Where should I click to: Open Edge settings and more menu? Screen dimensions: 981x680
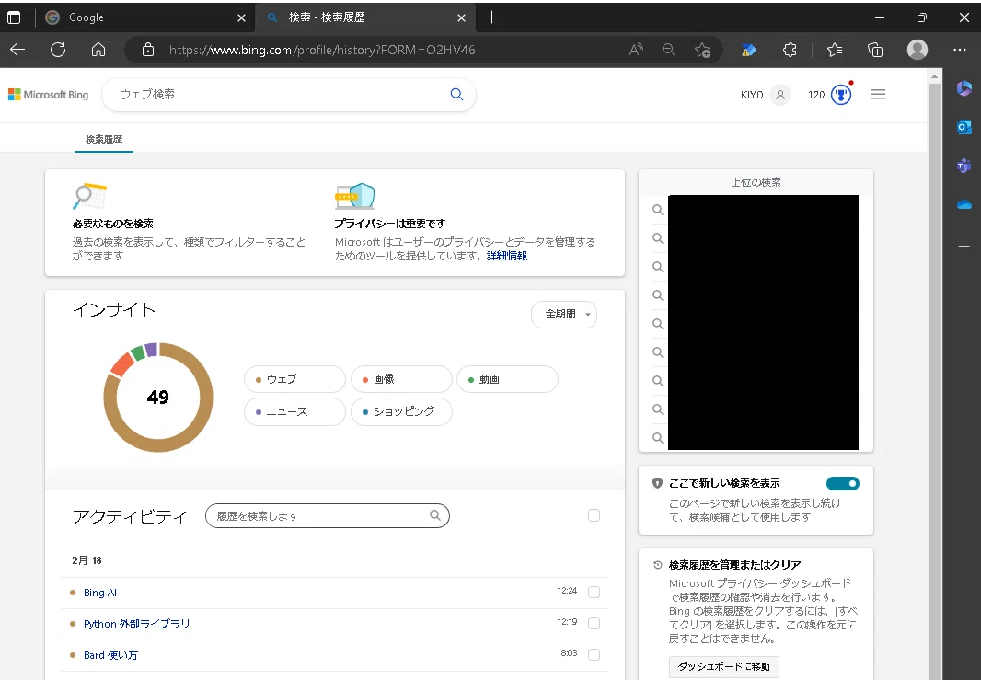[x=960, y=50]
